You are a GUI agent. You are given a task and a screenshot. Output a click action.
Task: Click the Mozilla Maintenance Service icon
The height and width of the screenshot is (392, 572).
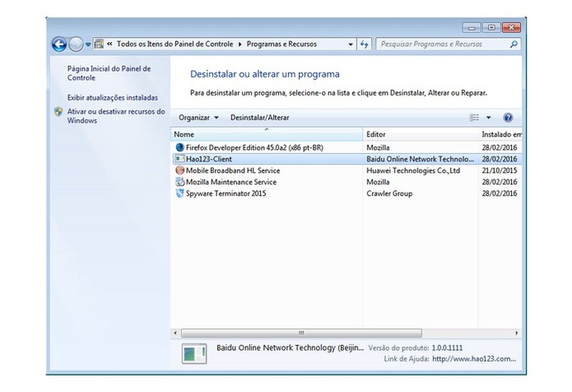pos(180,181)
